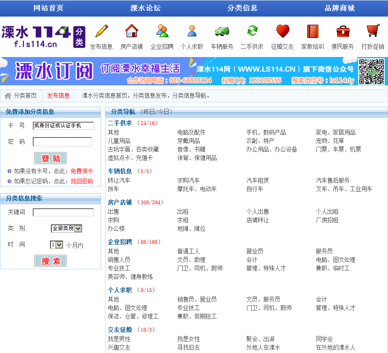
Task: Click the 免费领卡 link
Action: 82,171
